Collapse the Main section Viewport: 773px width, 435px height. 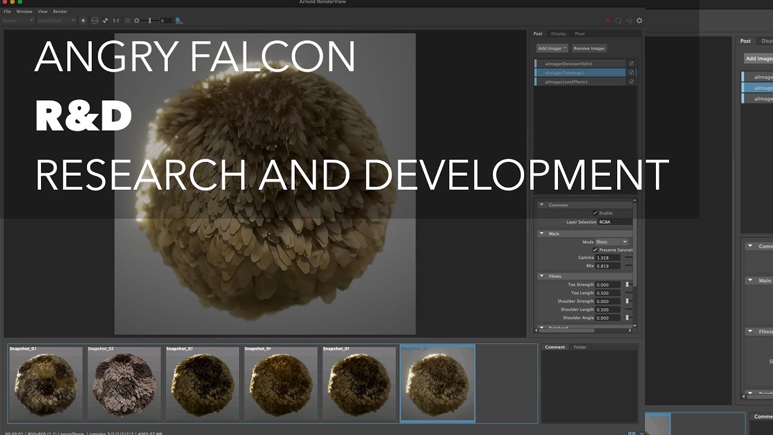[x=542, y=233]
